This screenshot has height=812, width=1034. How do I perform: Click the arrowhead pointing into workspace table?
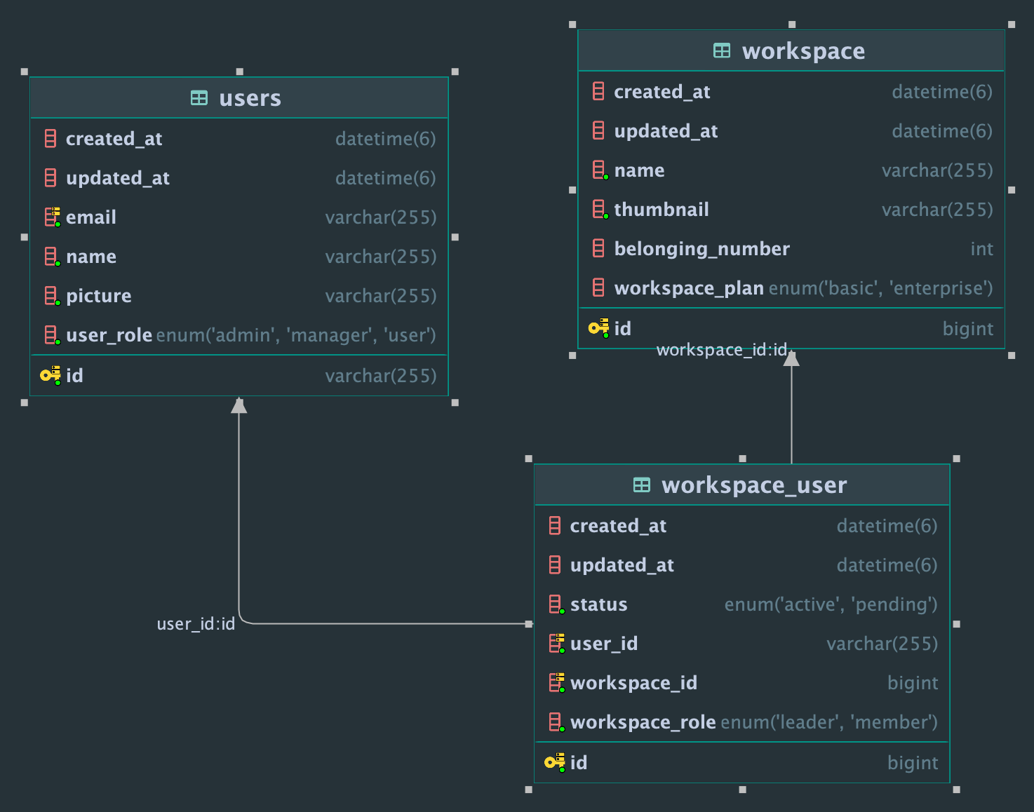pos(791,358)
